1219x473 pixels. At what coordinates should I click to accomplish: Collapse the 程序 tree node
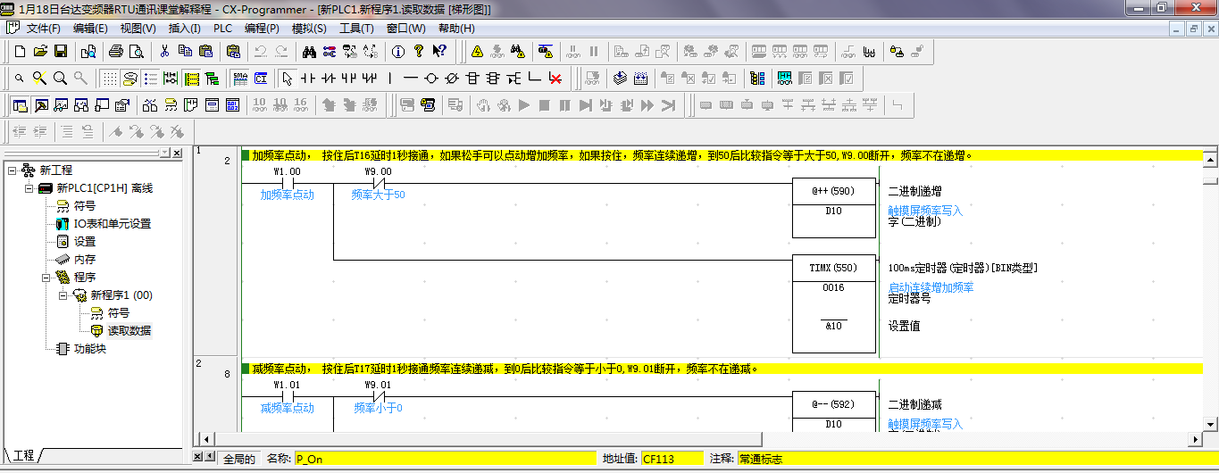click(x=46, y=278)
